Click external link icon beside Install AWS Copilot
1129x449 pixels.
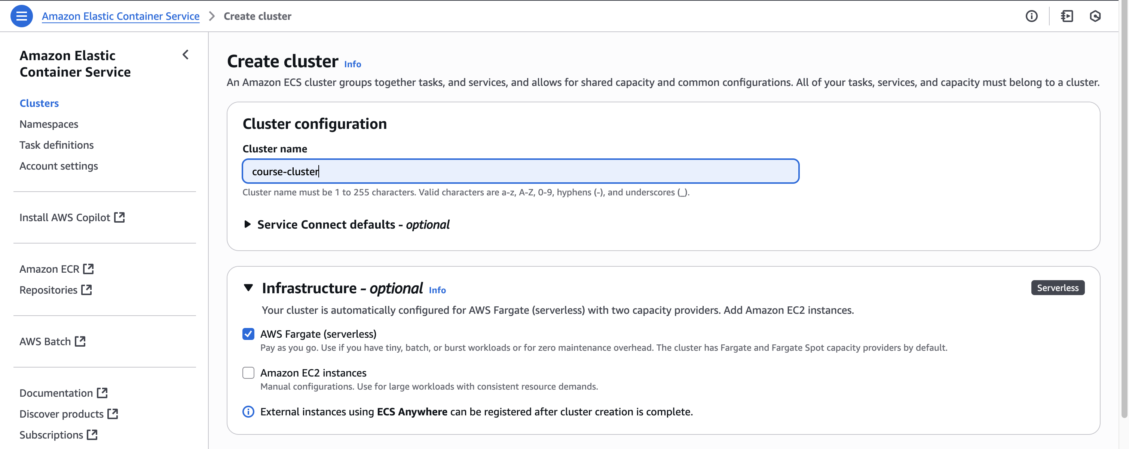tap(119, 217)
